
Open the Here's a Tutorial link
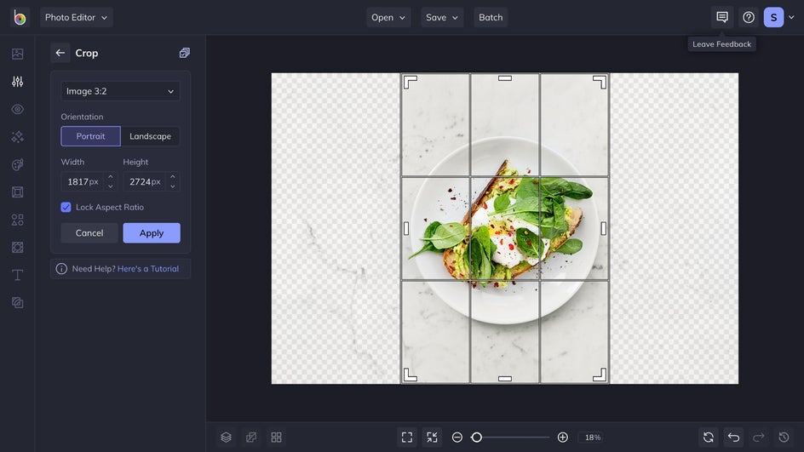click(148, 268)
